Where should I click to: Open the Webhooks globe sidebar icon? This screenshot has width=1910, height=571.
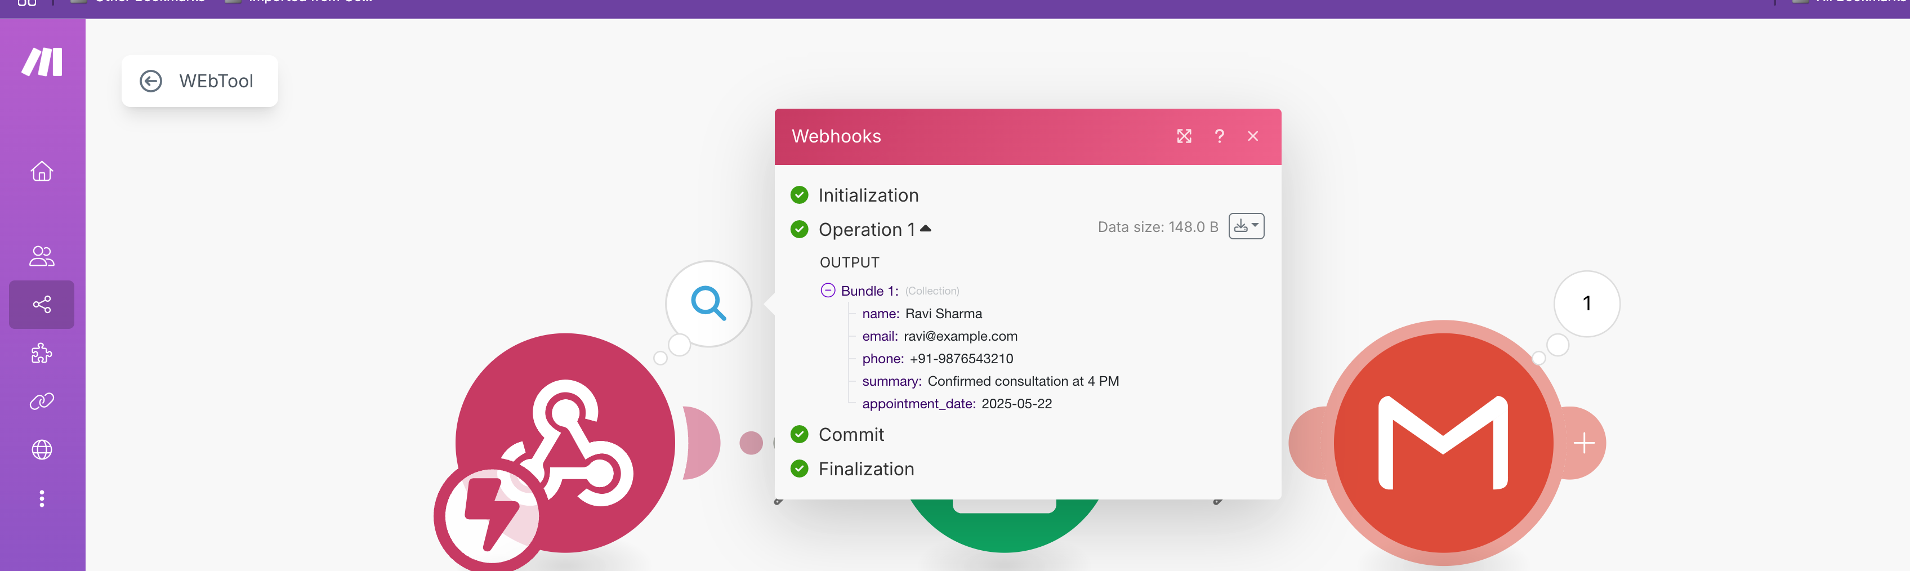pyautogui.click(x=42, y=449)
